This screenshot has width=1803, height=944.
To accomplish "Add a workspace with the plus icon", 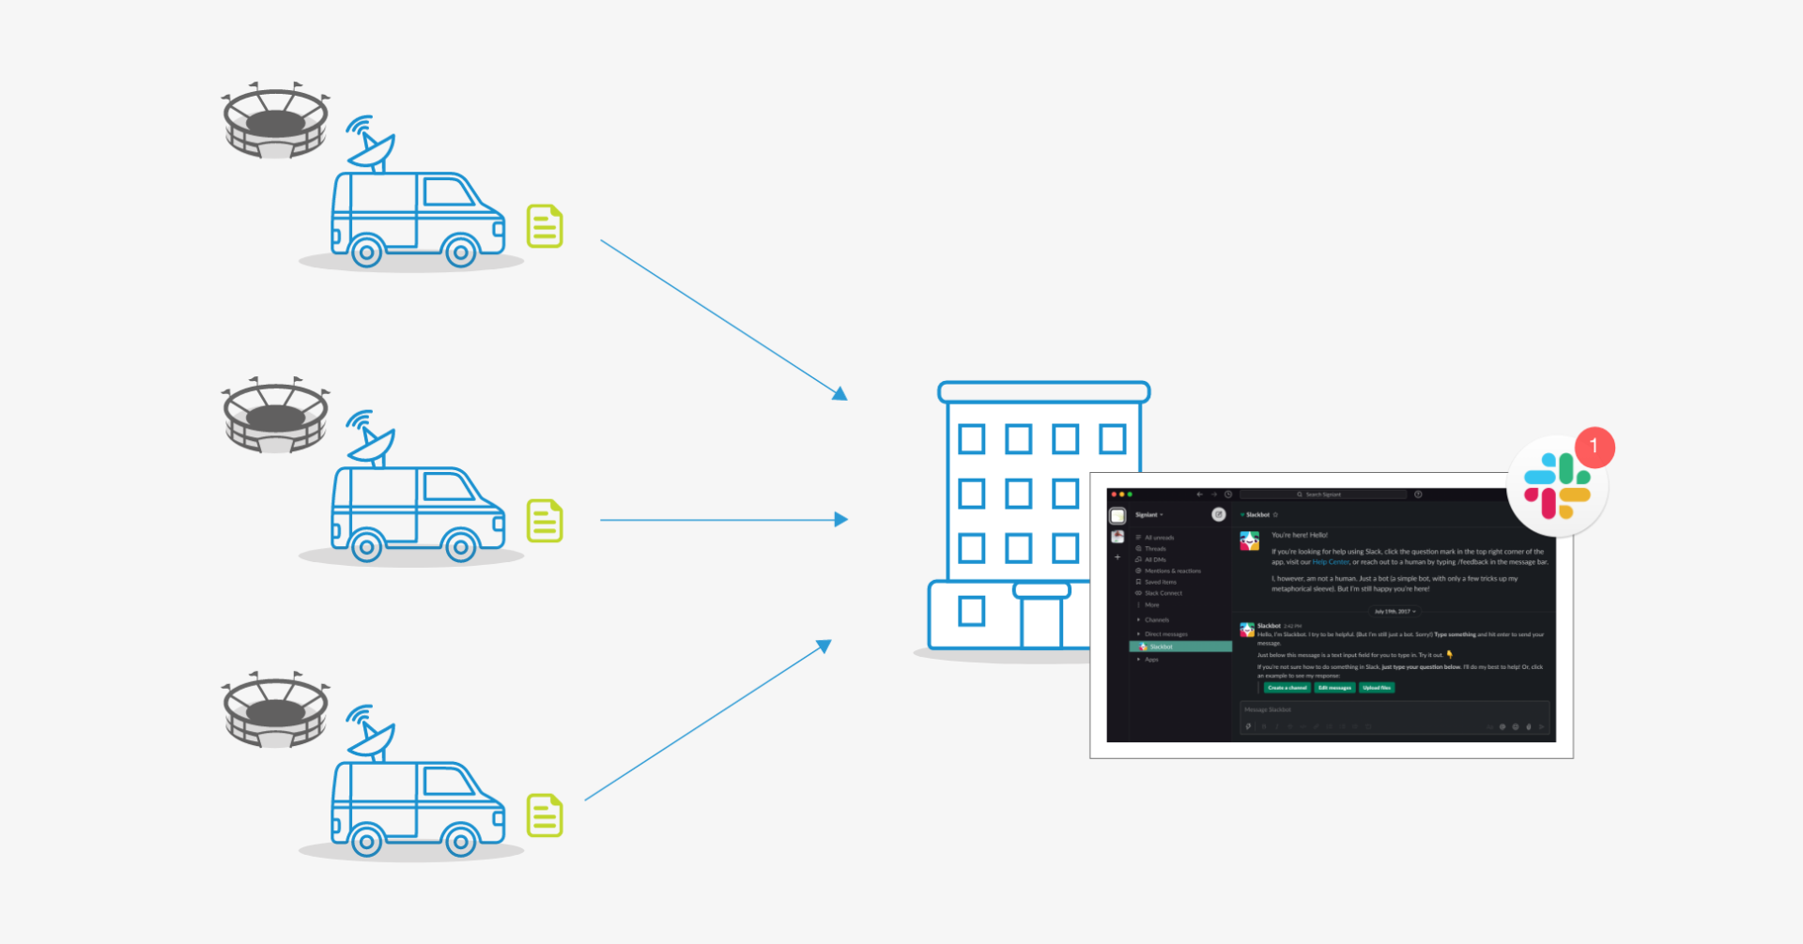I will coord(1117,557).
